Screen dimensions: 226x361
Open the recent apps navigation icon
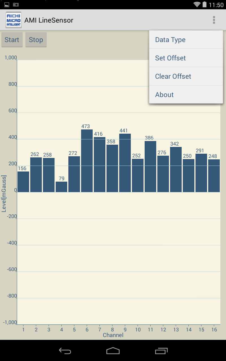point(161,351)
